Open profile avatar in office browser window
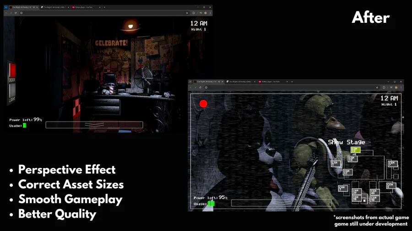The image size is (412, 231). click(x=206, y=13)
